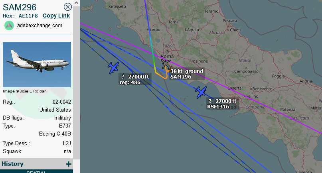The image size is (322, 173).
Task: Click the SAM296 callsign heading
Action: pyautogui.click(x=20, y=8)
